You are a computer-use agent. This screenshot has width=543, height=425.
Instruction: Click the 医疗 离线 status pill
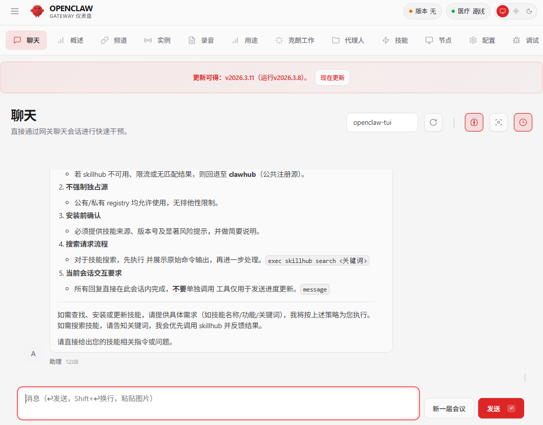[x=468, y=11]
